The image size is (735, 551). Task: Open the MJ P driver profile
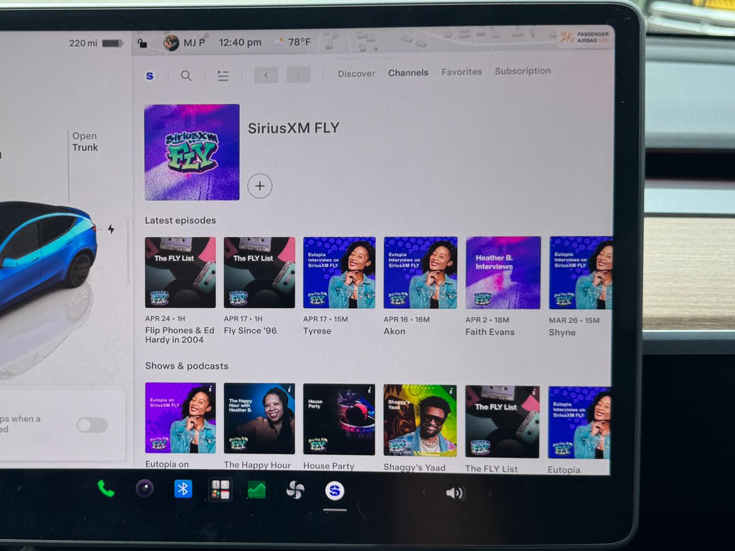(x=184, y=42)
